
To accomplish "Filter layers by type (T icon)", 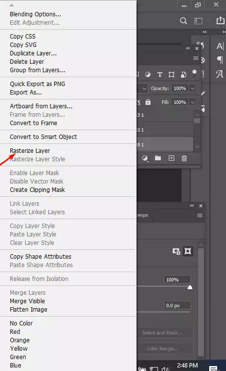I will pyautogui.click(x=160, y=75).
